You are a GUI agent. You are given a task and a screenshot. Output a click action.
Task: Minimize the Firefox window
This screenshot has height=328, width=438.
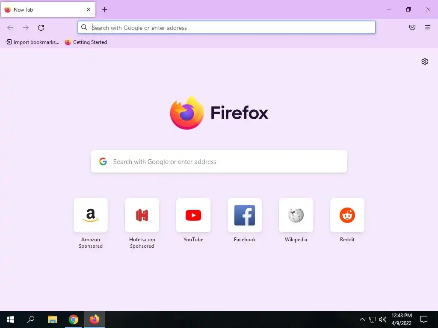coord(388,9)
